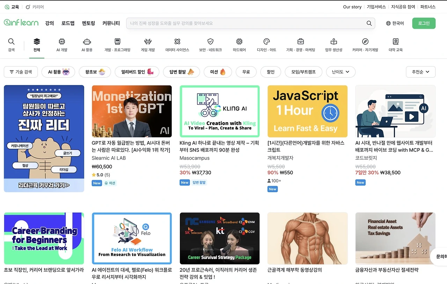Screen dimensions: 447x284
Task: Enable the 할인 filter chip
Action: [x=271, y=72]
